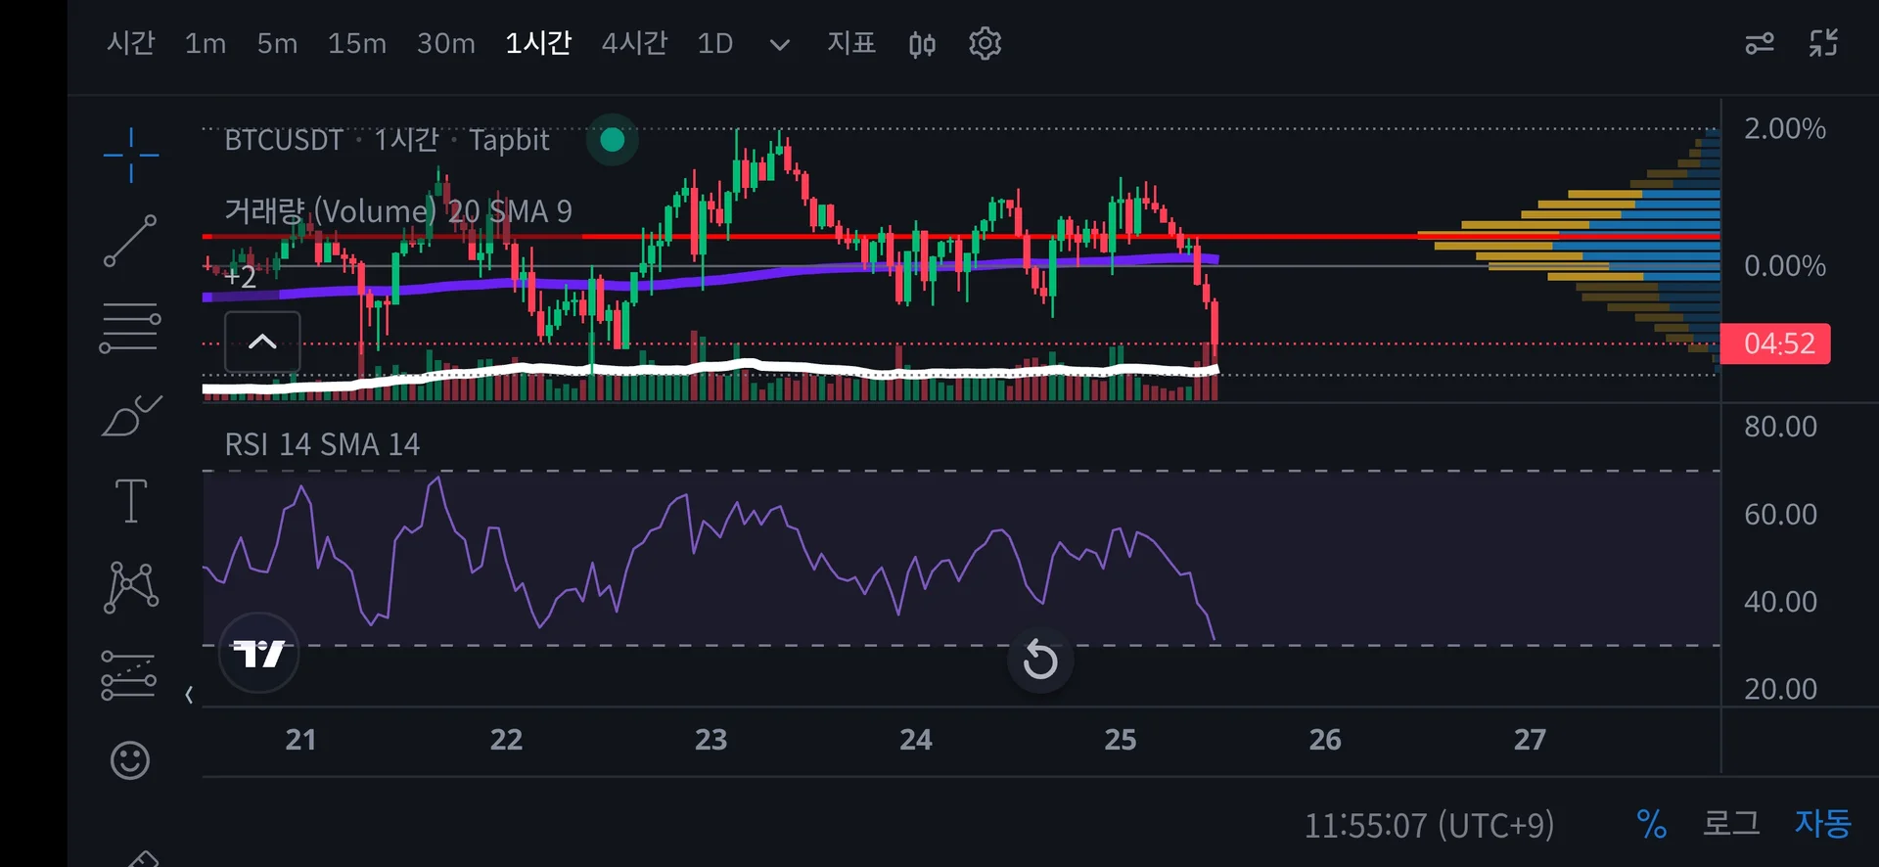This screenshot has height=867, width=1879.
Task: Select the crosshair cursor tool
Action: pos(130,155)
